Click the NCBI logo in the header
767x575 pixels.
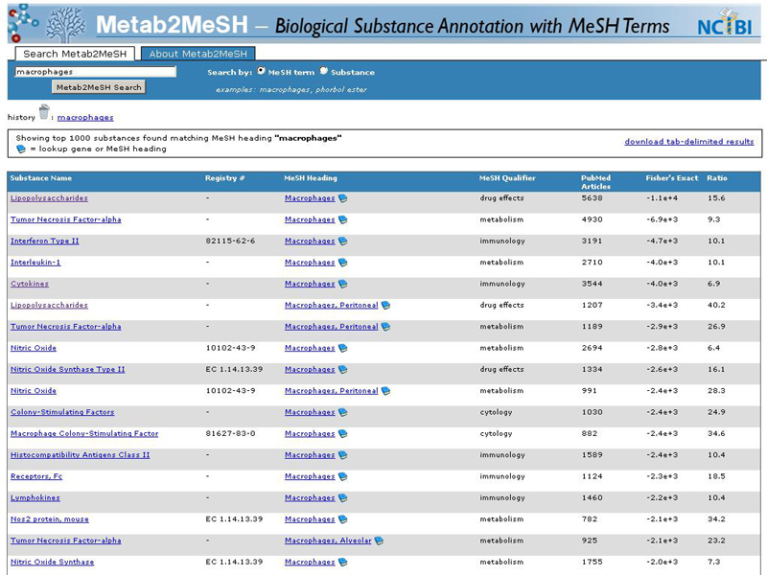(x=725, y=23)
